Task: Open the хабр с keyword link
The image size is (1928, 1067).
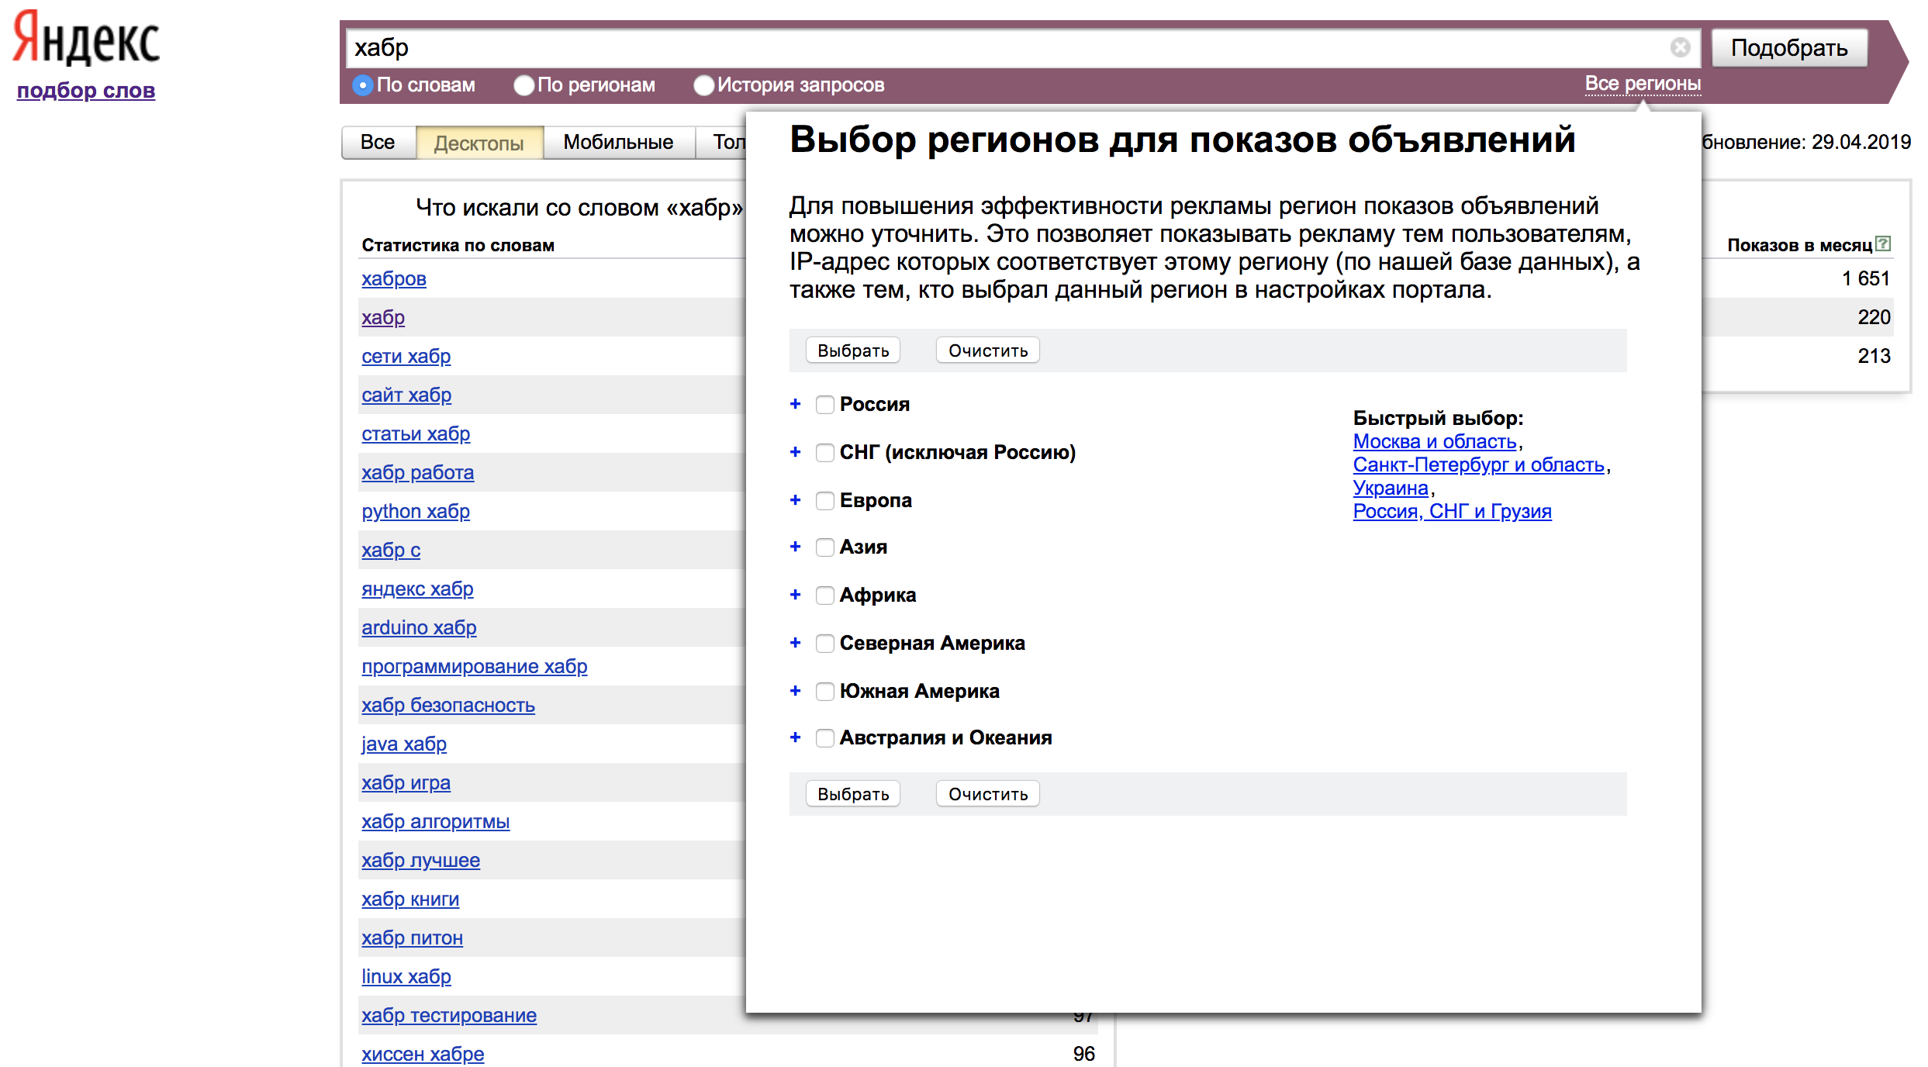Action: tap(391, 550)
